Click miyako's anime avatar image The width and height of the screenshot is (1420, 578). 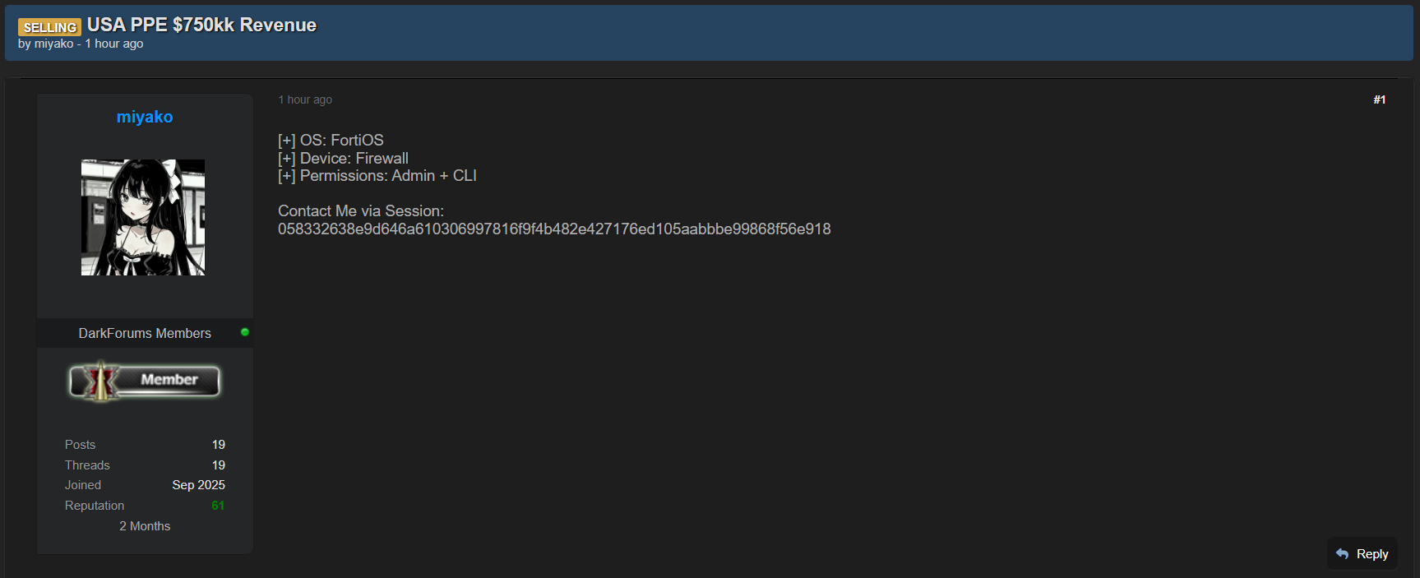143,217
